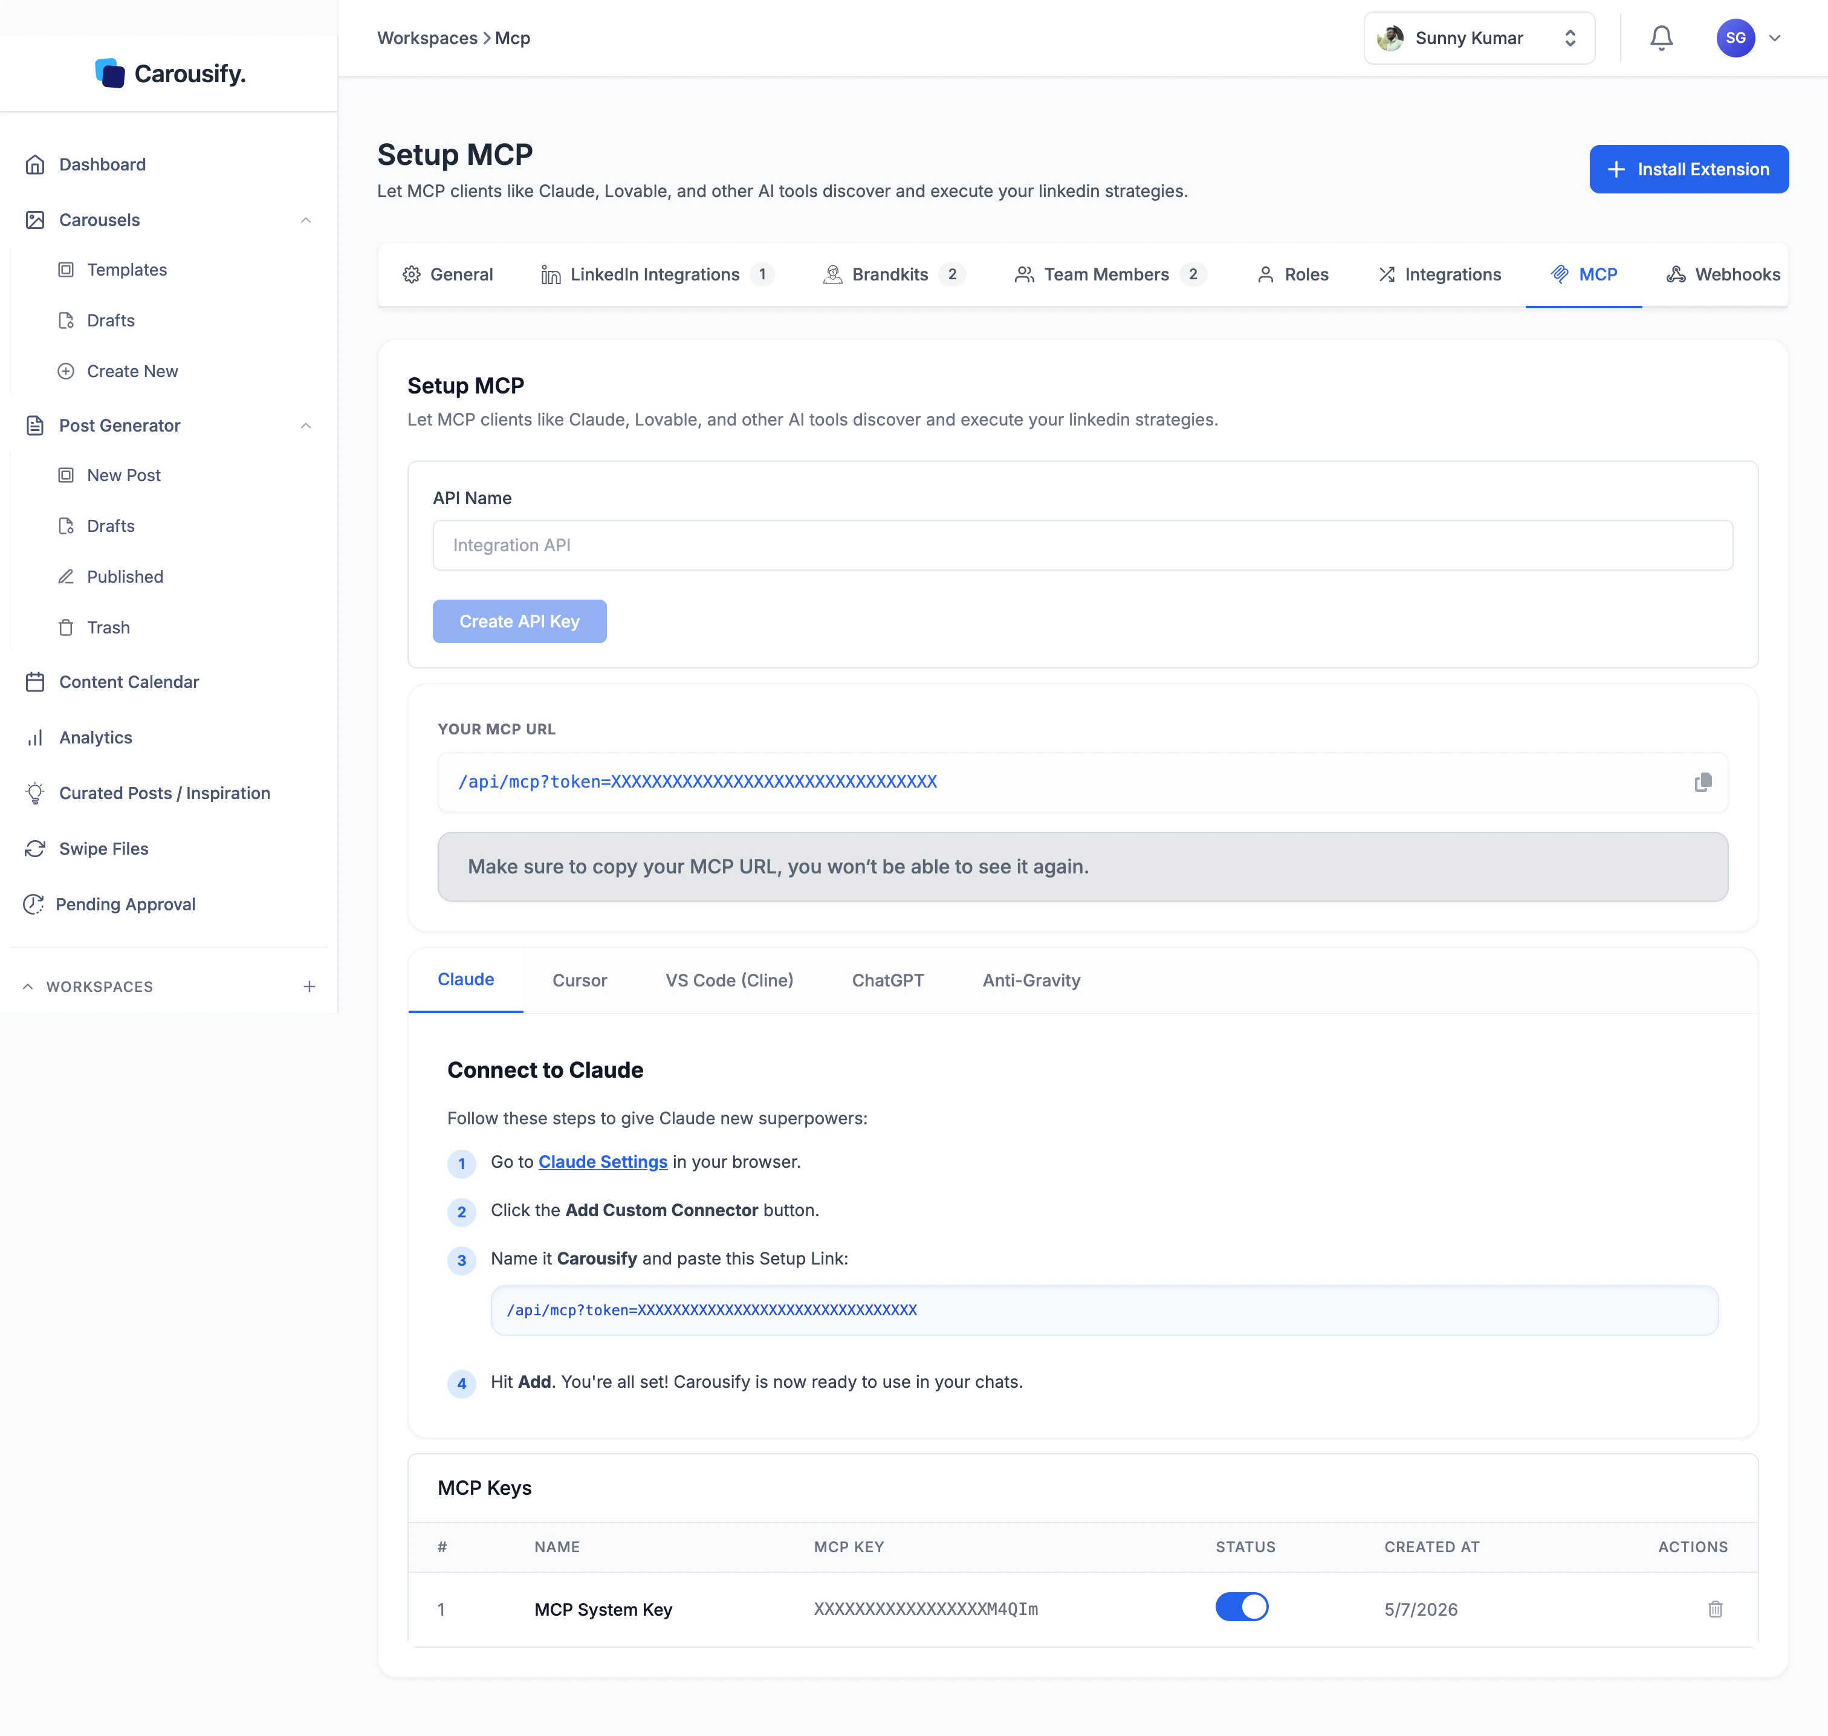Image resolution: width=1828 pixels, height=1736 pixels.
Task: Copy the MCP URL with copy icon
Action: coord(1702,782)
